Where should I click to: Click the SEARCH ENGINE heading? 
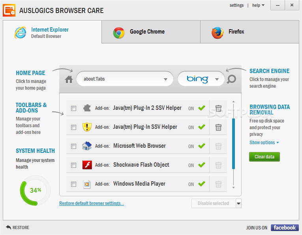tap(269, 71)
